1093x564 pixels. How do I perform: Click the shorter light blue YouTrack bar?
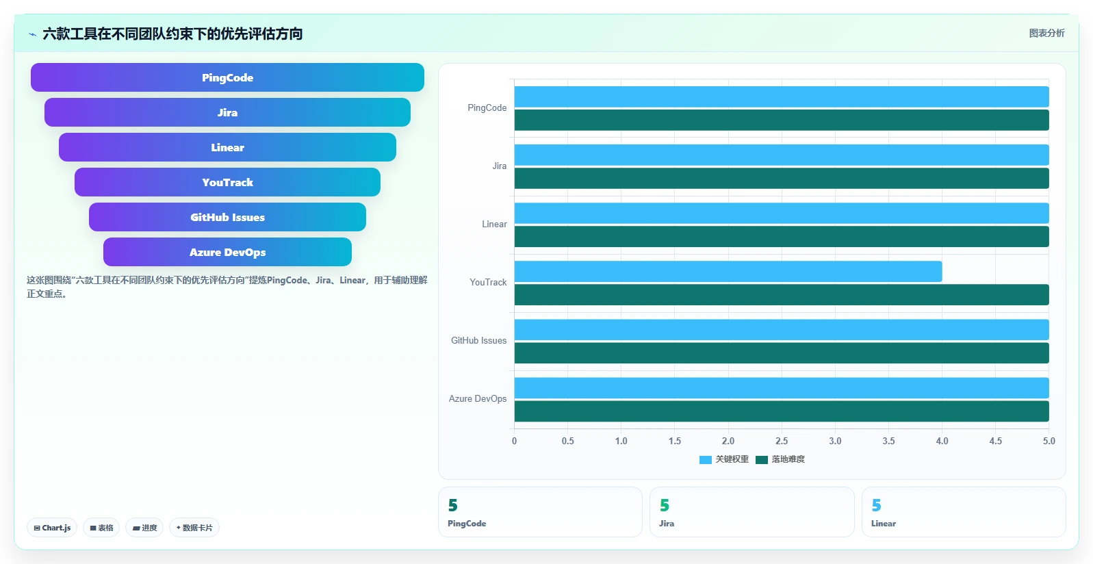point(728,271)
